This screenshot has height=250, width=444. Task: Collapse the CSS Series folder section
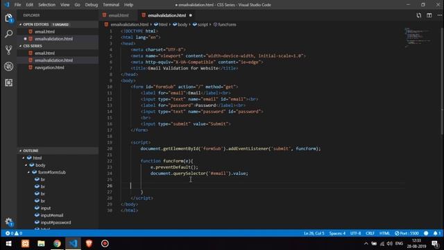(x=20, y=46)
